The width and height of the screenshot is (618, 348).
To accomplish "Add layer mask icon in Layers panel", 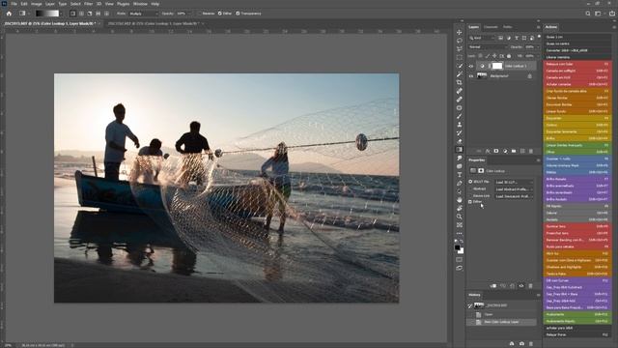I will point(496,151).
